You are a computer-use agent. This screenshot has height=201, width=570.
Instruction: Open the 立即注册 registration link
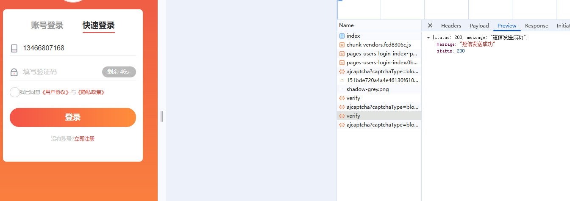pyautogui.click(x=84, y=139)
